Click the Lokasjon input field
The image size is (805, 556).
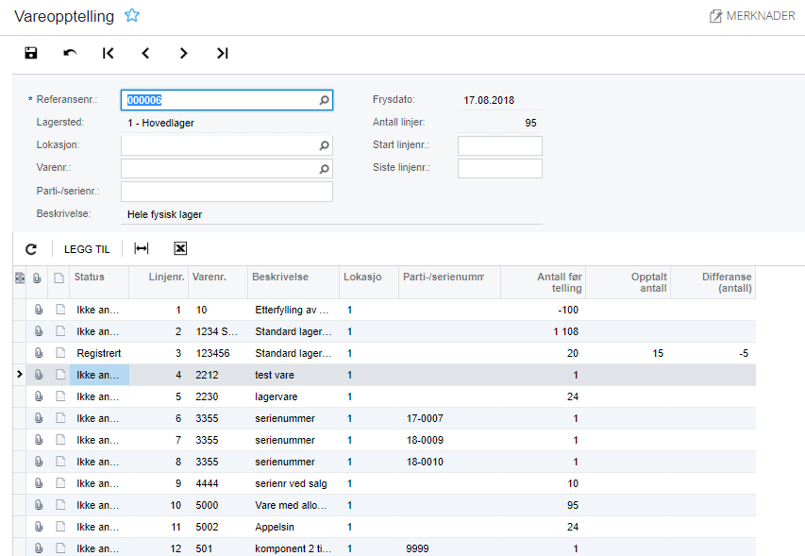226,145
